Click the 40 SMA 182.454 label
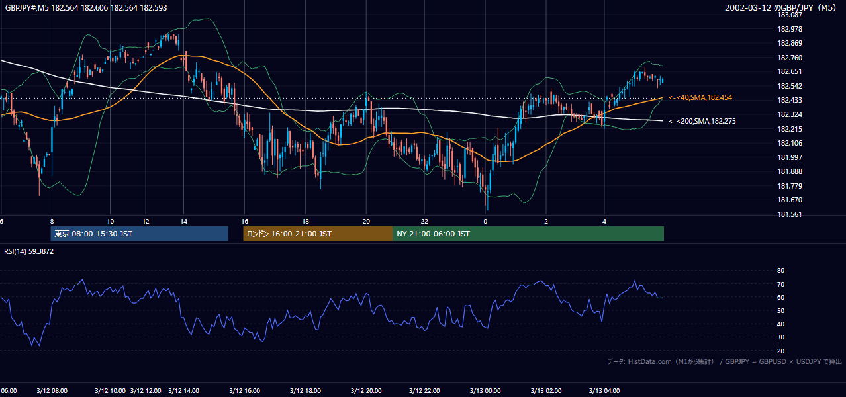 coord(700,98)
